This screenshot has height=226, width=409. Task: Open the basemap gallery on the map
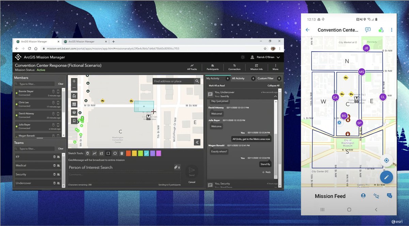pos(74,104)
